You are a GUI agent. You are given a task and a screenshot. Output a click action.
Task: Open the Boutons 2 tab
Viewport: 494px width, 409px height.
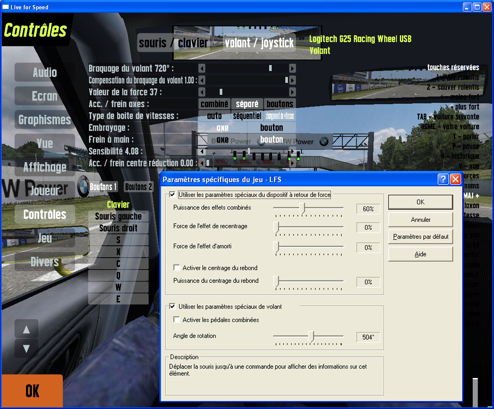click(x=138, y=187)
